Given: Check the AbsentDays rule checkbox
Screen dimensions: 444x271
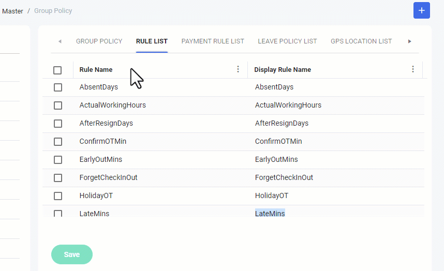Looking at the screenshot, I should click(x=58, y=87).
